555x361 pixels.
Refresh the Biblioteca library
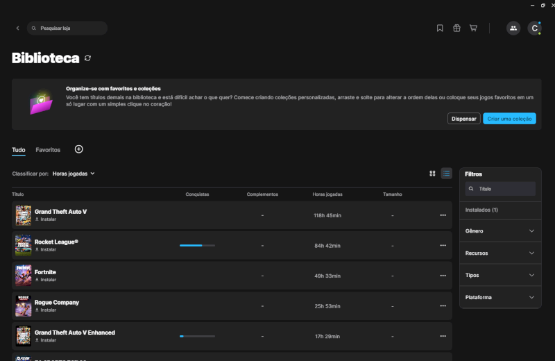click(x=88, y=58)
